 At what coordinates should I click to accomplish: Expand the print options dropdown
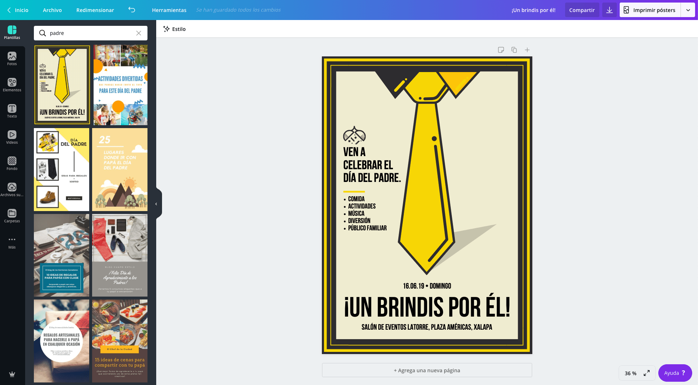pyautogui.click(x=688, y=10)
